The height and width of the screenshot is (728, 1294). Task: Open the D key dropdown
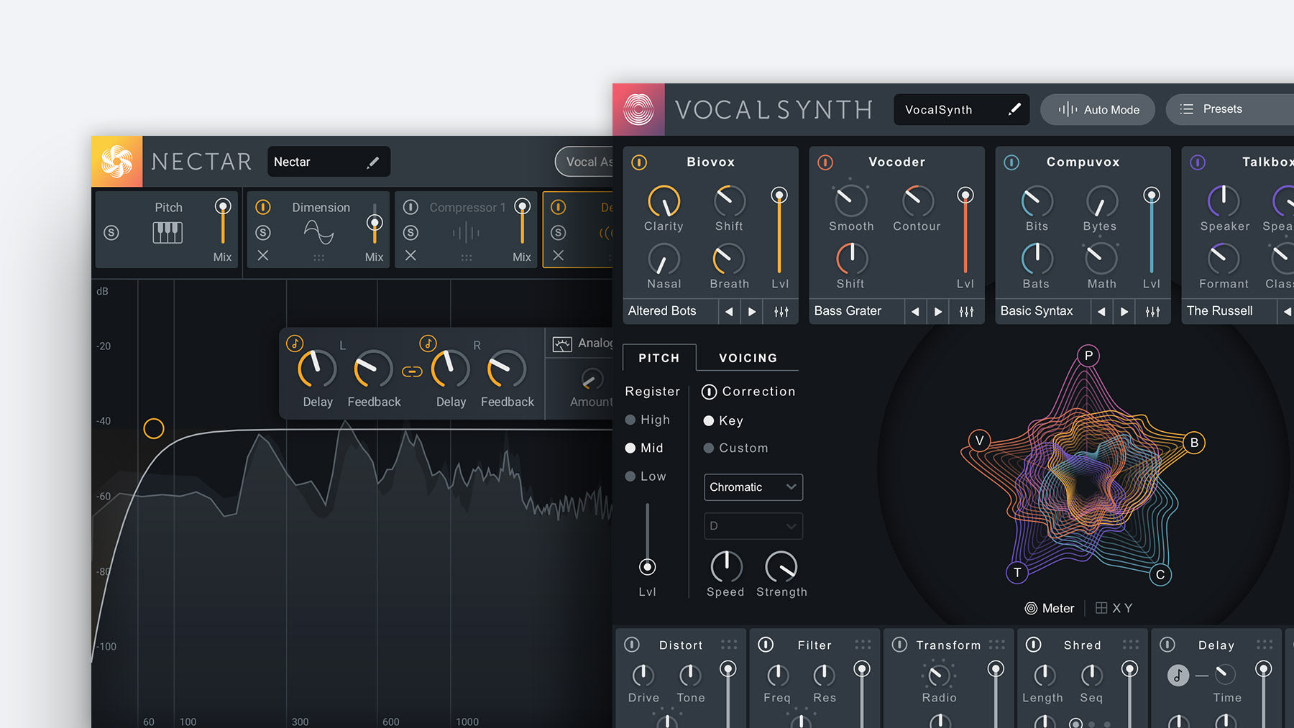point(753,526)
